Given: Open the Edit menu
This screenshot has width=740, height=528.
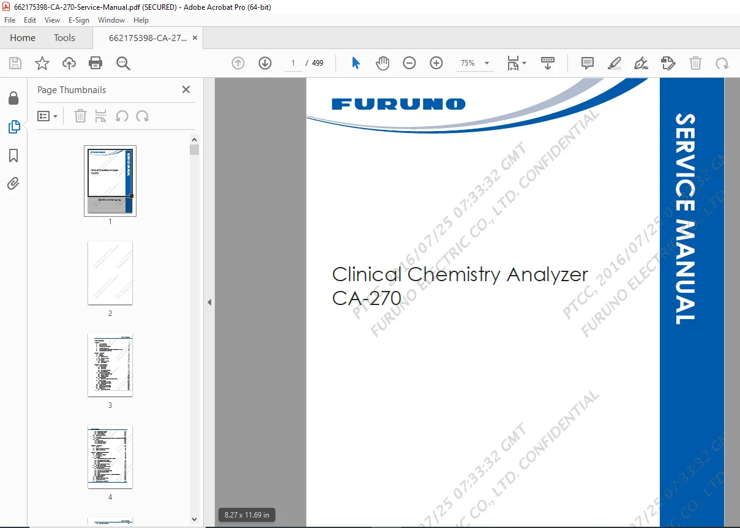Looking at the screenshot, I should [x=30, y=20].
